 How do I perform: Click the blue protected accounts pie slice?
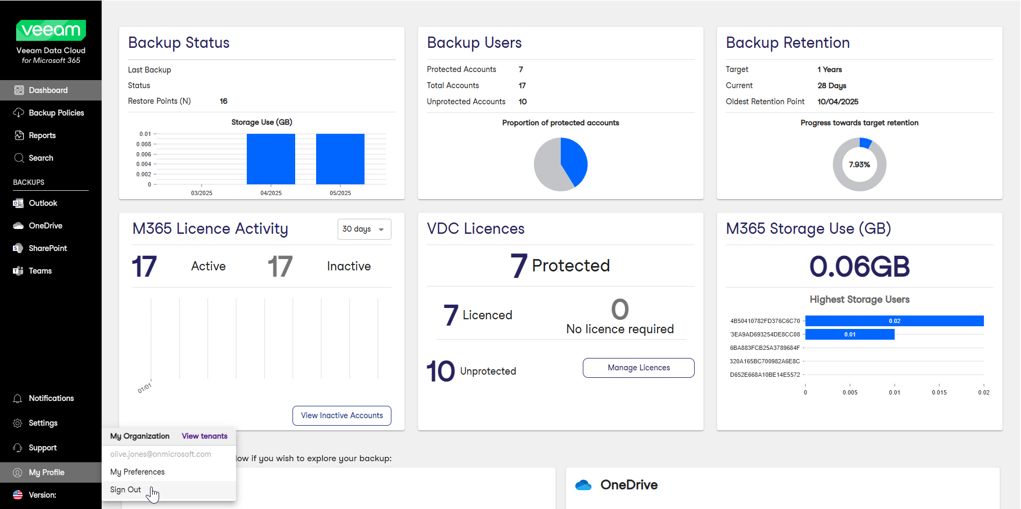(x=574, y=160)
